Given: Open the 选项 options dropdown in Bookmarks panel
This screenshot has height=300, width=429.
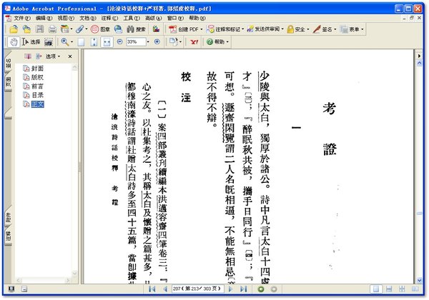Looking at the screenshot, I should 52,56.
